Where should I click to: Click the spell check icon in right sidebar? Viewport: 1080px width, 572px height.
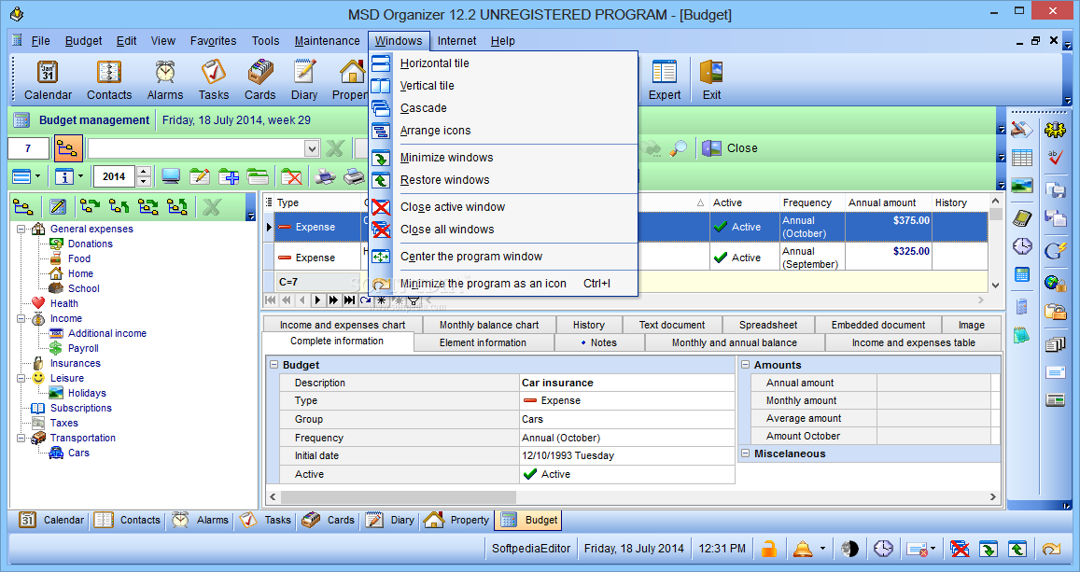pos(1055,158)
